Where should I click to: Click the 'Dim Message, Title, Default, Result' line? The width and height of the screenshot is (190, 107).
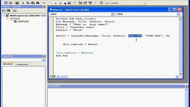[x=85, y=22]
